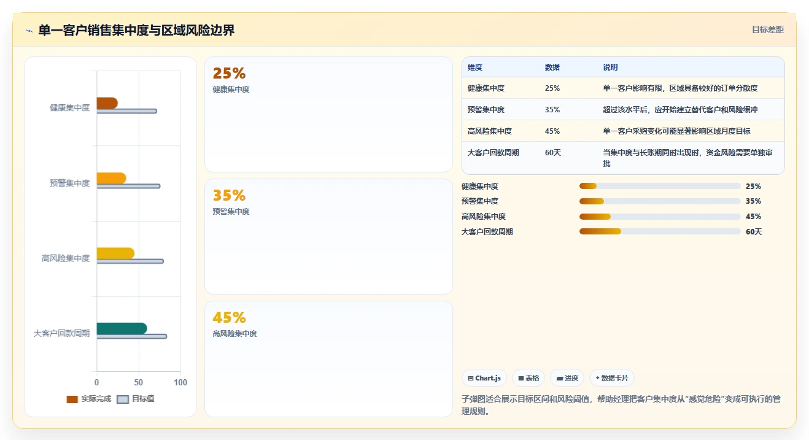Open the 35% 预警集中度 data card
The width and height of the screenshot is (809, 440).
point(328,237)
